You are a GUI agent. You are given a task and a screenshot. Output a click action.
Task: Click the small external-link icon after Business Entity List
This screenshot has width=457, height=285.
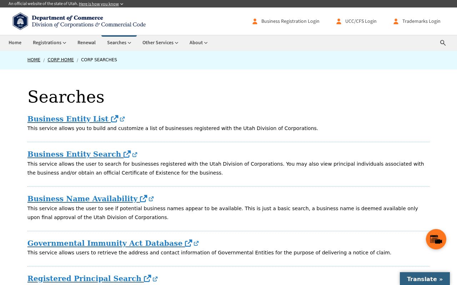(122, 119)
